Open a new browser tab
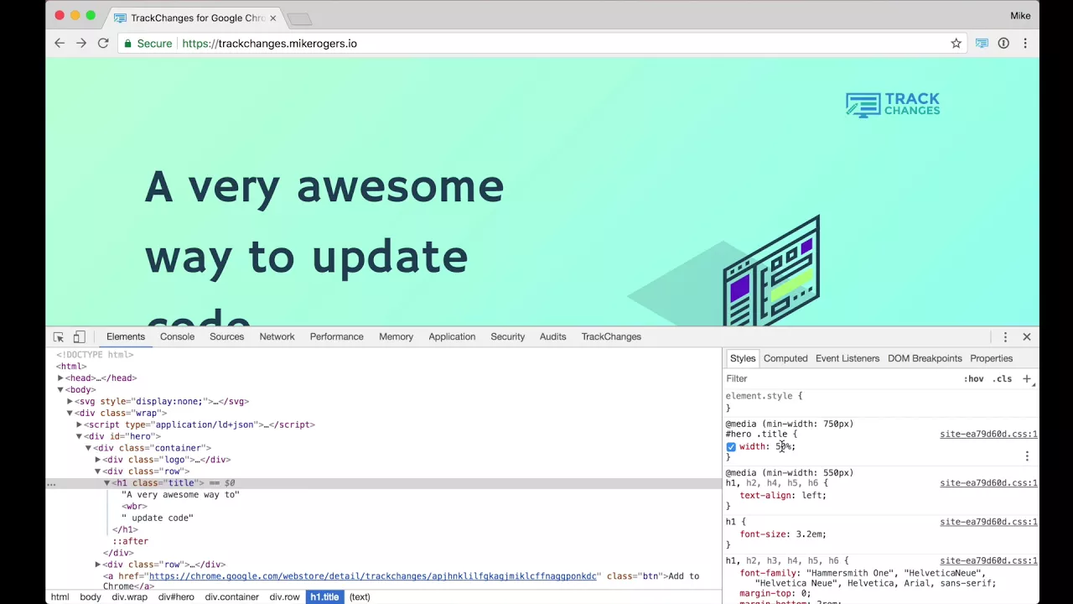The image size is (1073, 604). click(x=298, y=18)
